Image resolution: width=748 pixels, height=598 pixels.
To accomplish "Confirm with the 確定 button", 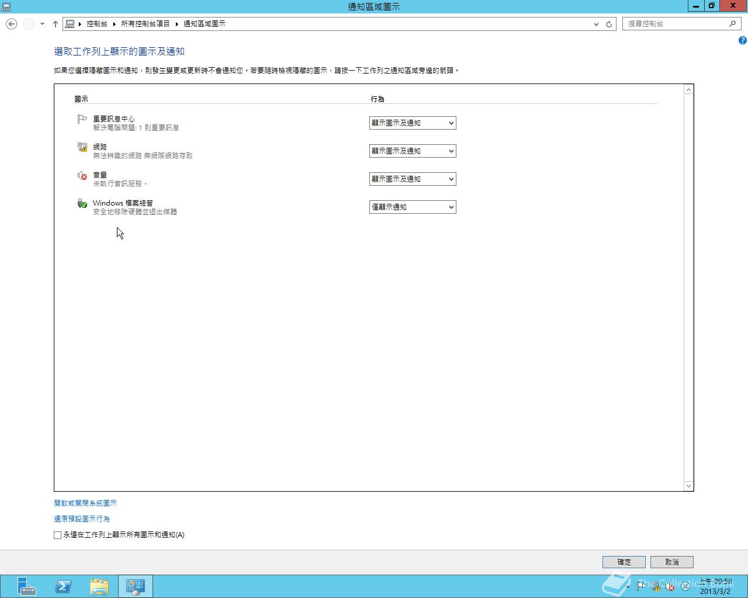I will [624, 562].
